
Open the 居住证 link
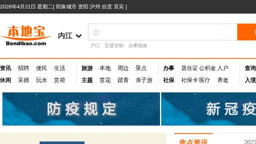[190, 68]
